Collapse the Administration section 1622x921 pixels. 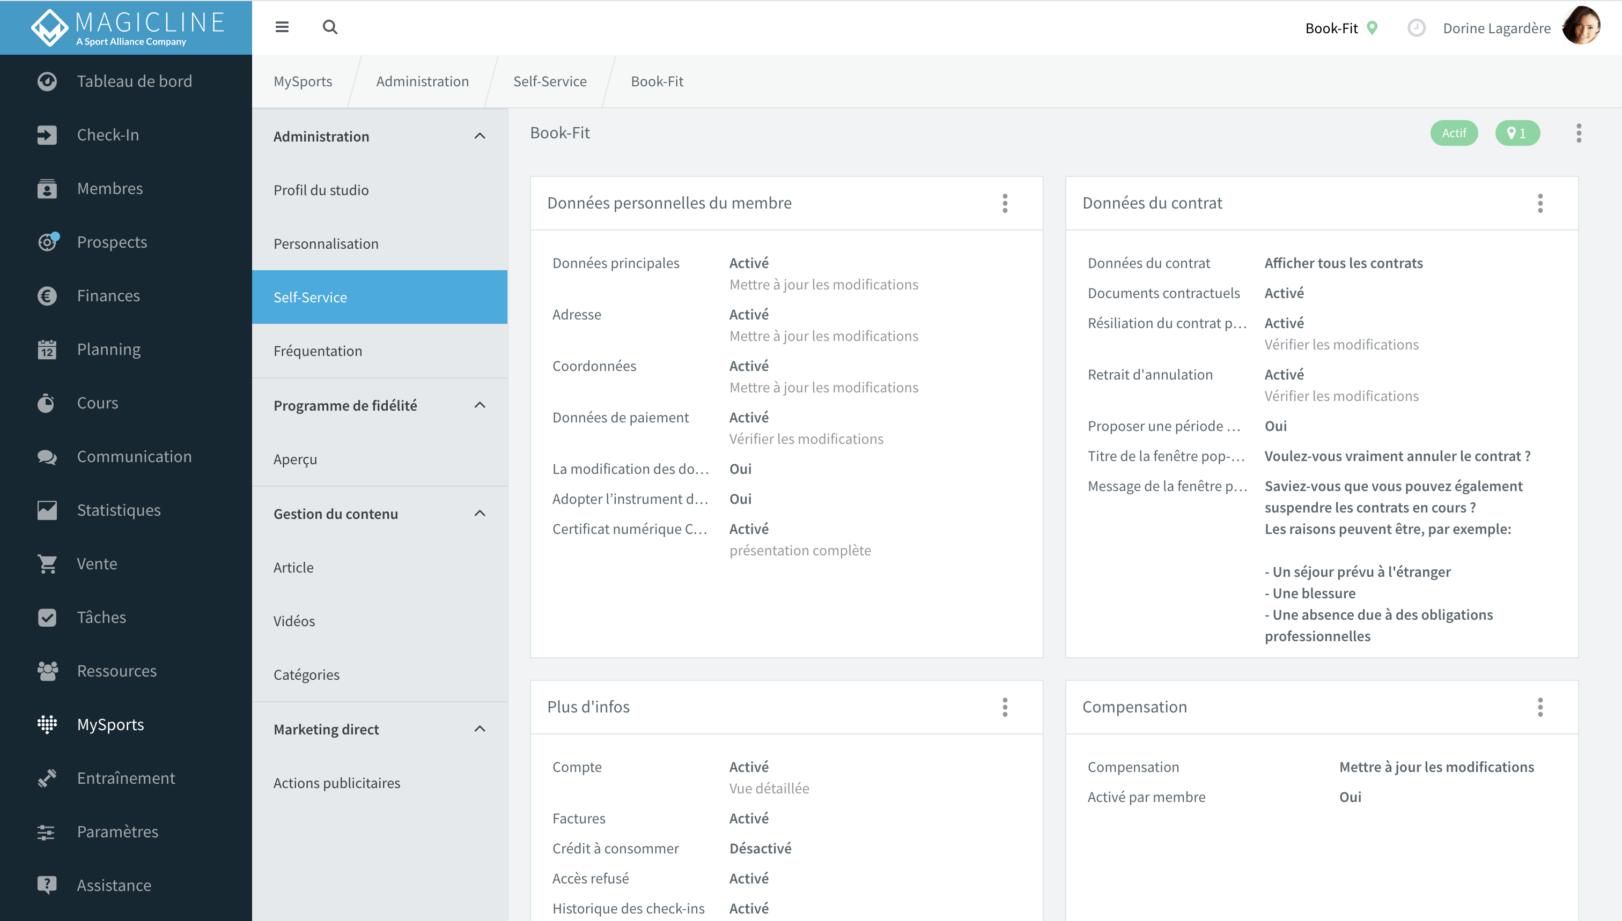480,136
